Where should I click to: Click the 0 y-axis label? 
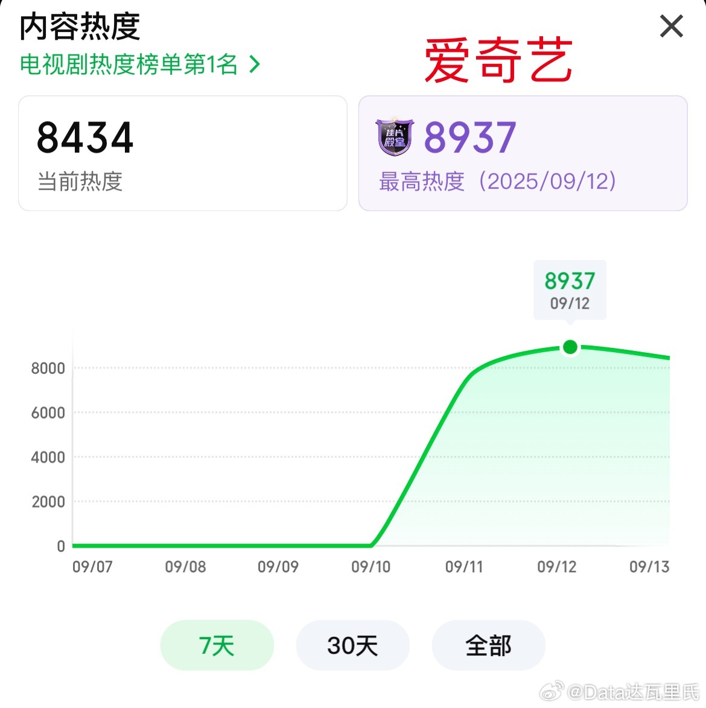[61, 546]
